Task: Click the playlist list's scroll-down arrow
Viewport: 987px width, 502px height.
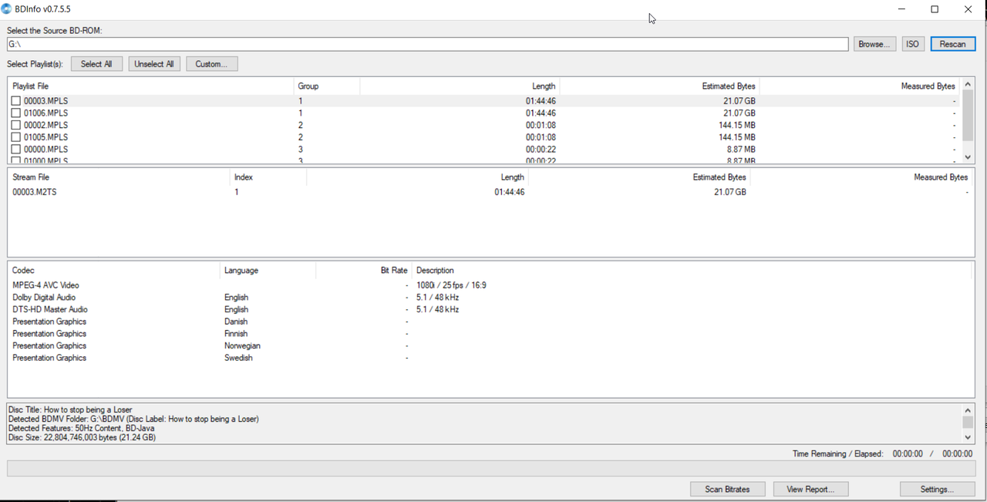Action: point(968,157)
